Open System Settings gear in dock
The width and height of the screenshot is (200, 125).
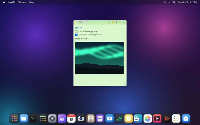pyautogui.click(x=52, y=119)
